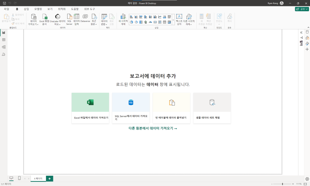Expand the visuals gallery dropdown
310x186 pixels.
coord(173,20)
